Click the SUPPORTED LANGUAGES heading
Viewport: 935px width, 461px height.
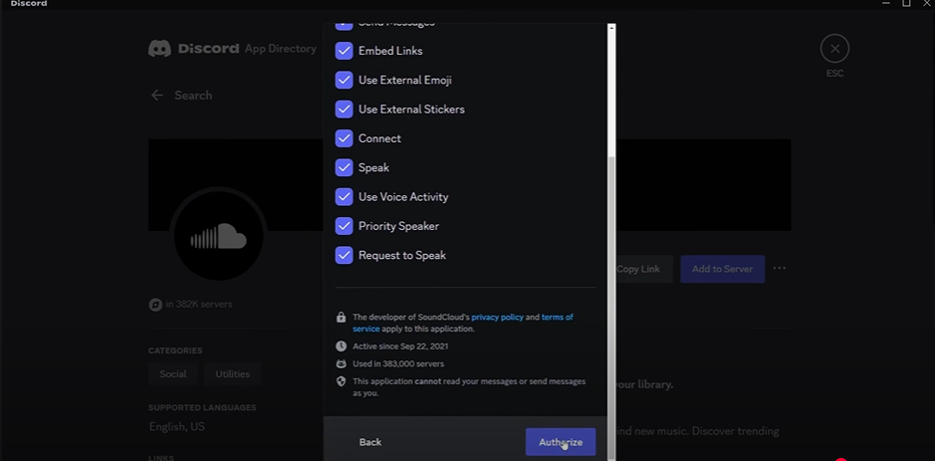[x=202, y=408]
